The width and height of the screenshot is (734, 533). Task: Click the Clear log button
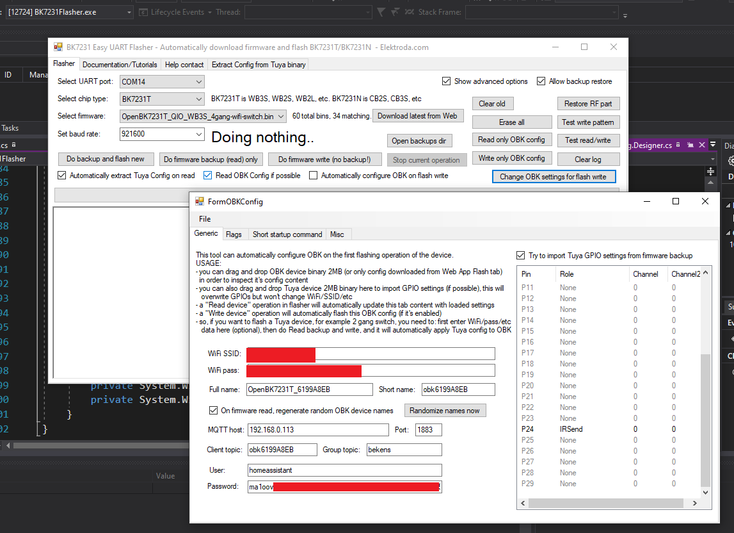point(588,160)
